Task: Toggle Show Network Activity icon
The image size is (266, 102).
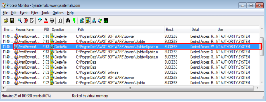Action: pyautogui.click(x=94, y=21)
